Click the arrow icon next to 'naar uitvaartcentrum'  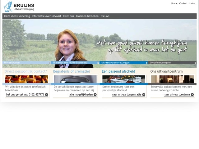192,95
